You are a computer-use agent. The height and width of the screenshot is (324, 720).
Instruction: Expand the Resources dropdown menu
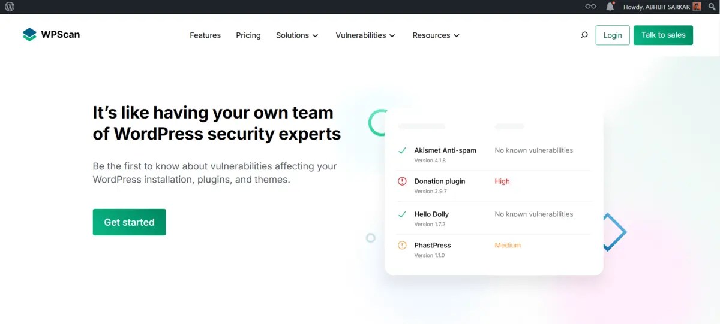pos(436,35)
